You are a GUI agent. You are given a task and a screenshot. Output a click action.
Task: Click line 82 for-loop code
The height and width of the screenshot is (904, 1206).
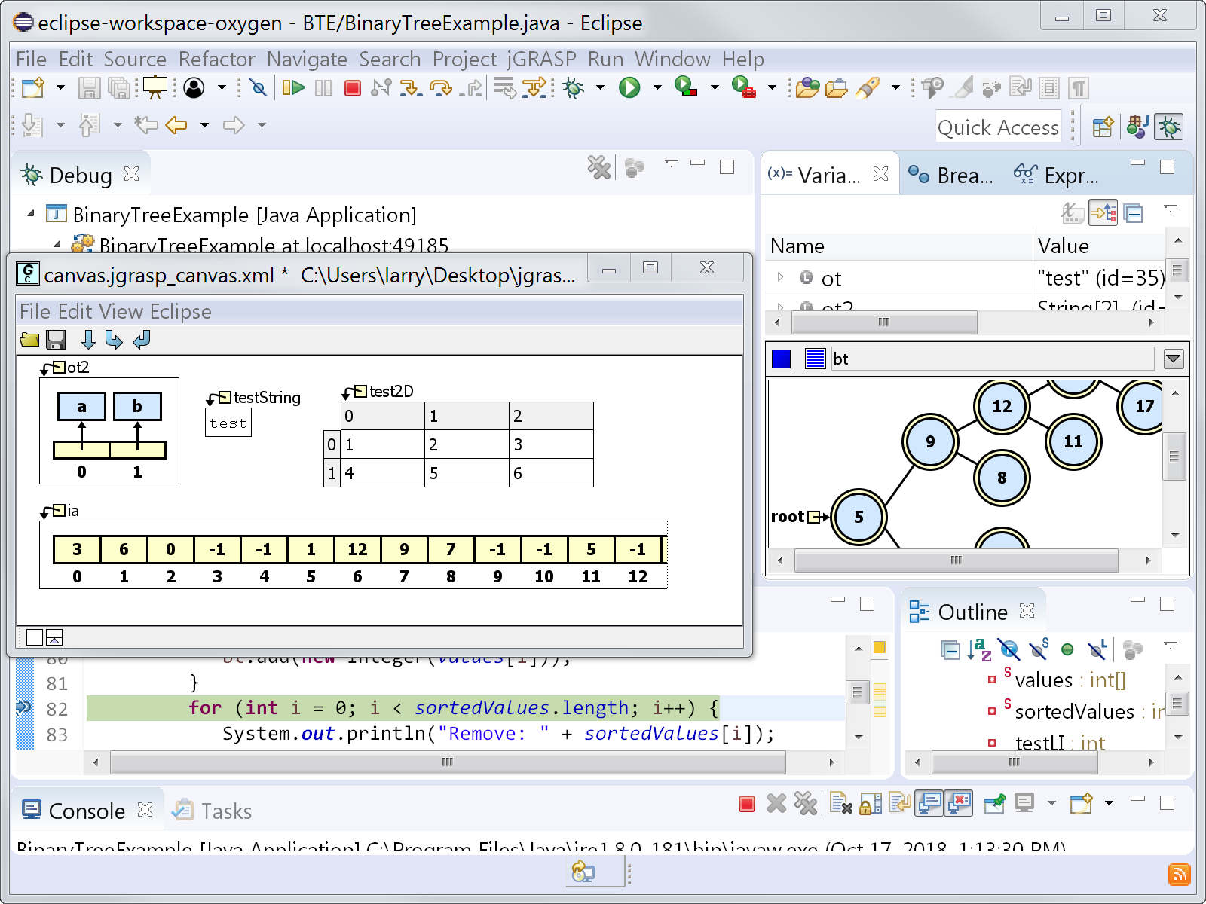454,708
